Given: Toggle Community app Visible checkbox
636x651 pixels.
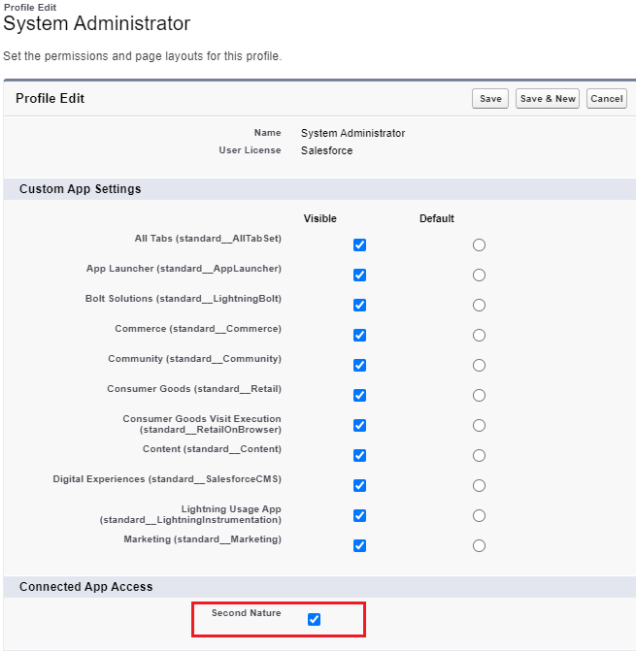Looking at the screenshot, I should pos(359,366).
